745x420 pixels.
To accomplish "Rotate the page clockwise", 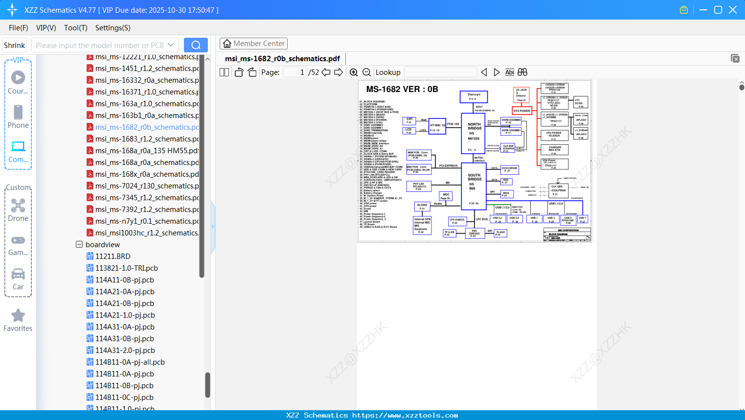I will point(252,72).
